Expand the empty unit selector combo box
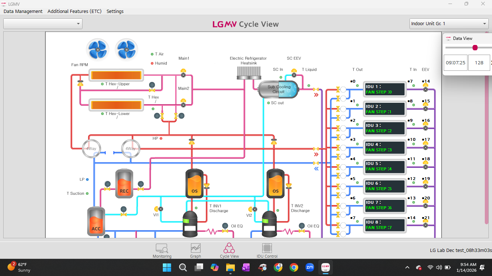This screenshot has width=492, height=276. (x=43, y=23)
